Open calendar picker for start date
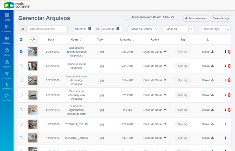The width and height of the screenshot is (235, 151). pos(90,29)
